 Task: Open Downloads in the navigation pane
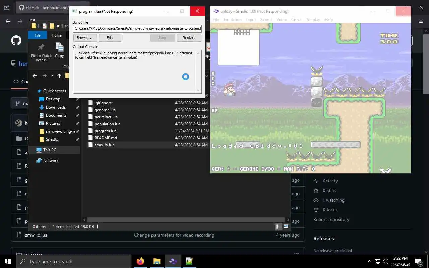56,107
